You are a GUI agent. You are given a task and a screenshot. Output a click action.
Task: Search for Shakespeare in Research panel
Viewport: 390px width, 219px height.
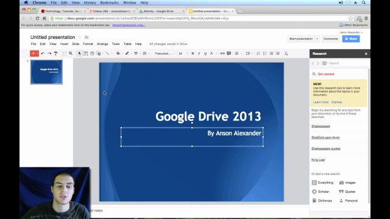click(321, 126)
